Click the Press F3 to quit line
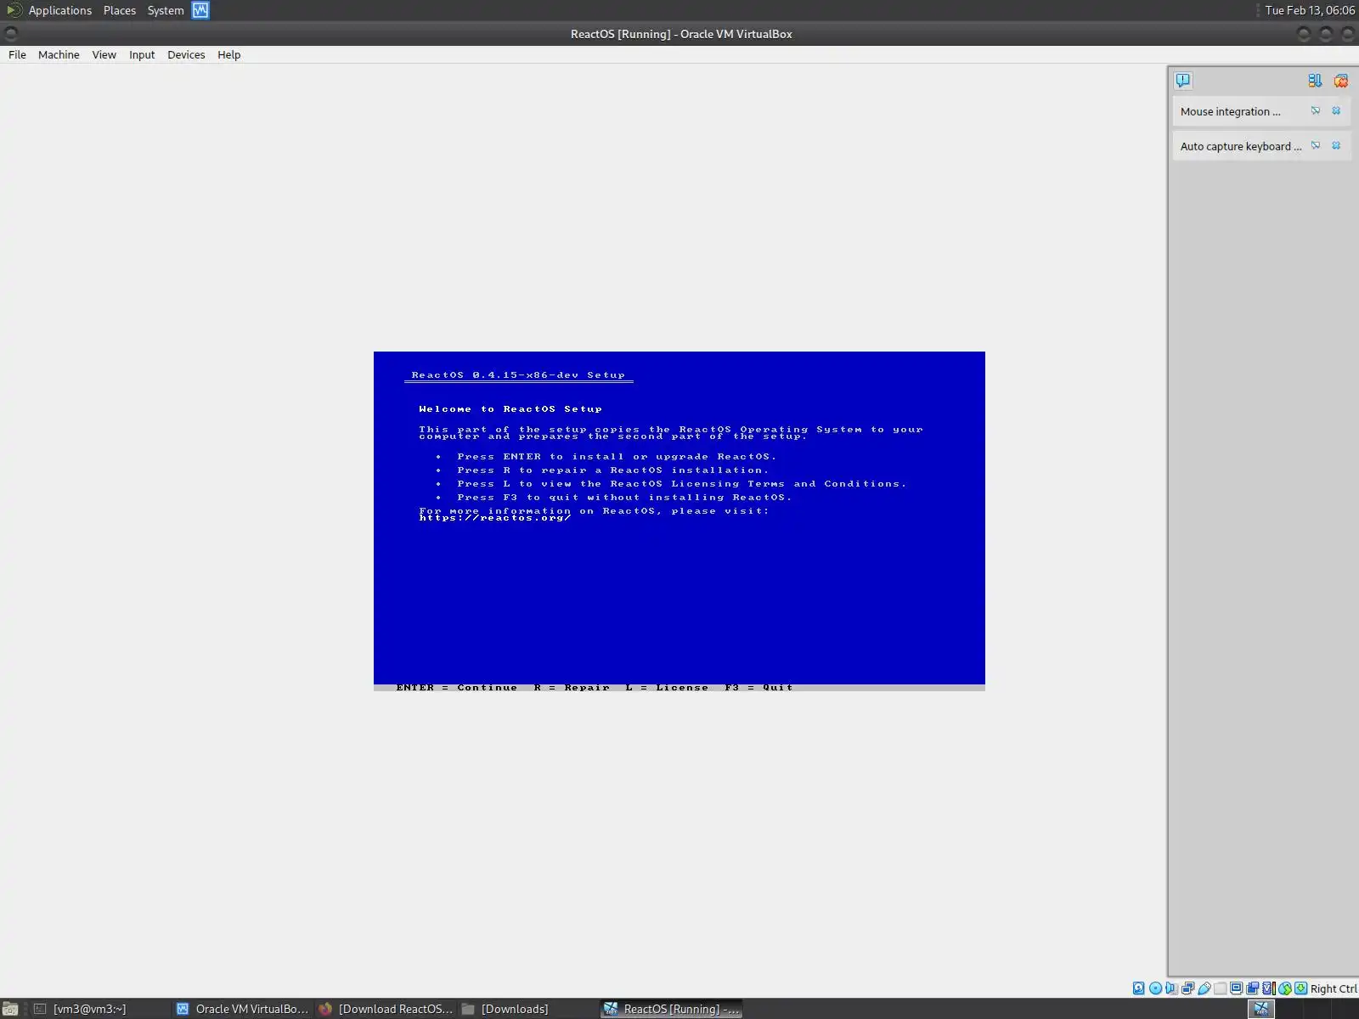 point(624,498)
